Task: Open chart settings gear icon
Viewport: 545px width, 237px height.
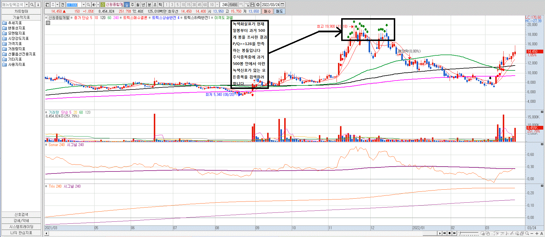Action: coord(258,5)
